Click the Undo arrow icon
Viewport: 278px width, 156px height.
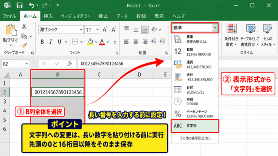(32, 5)
